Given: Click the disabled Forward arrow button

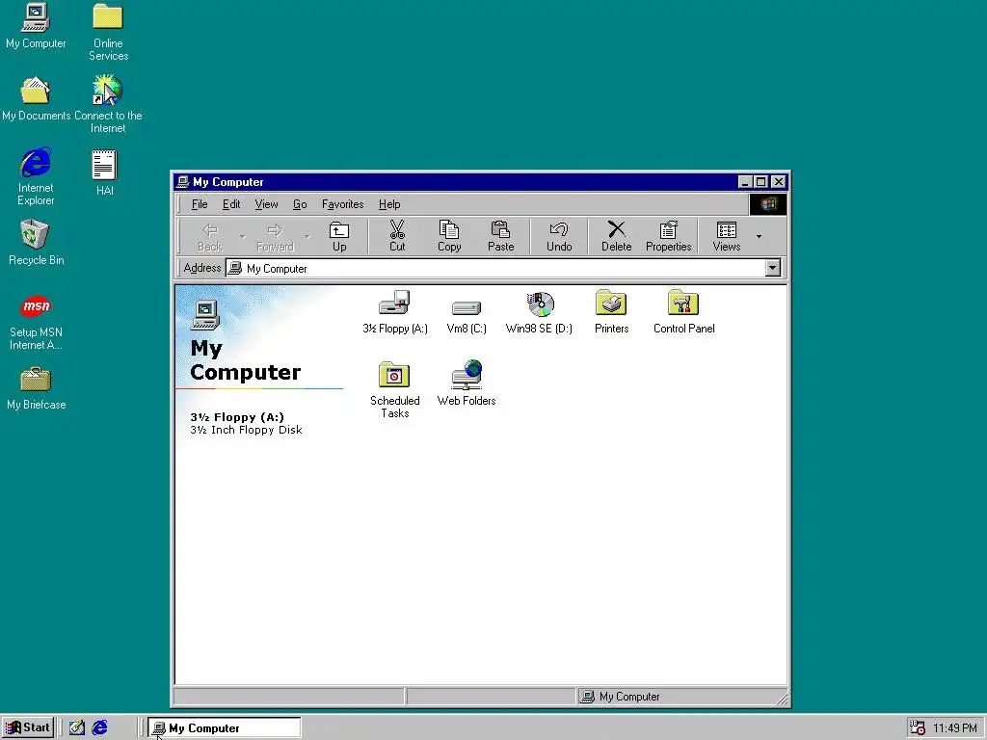Looking at the screenshot, I should (x=275, y=237).
